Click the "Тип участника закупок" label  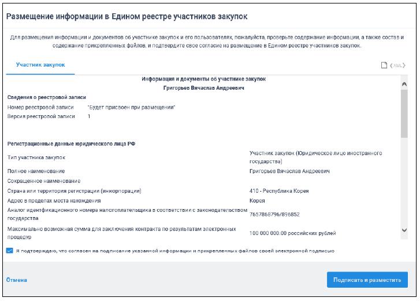tap(36, 157)
